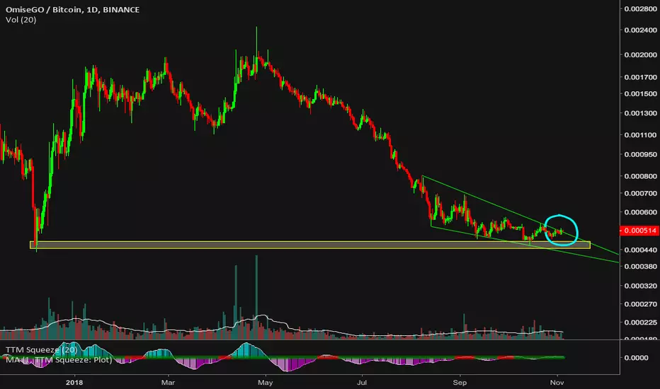The width and height of the screenshot is (660, 389).
Task: Click the 0.001100 price axis label
Action: pyautogui.click(x=640, y=135)
